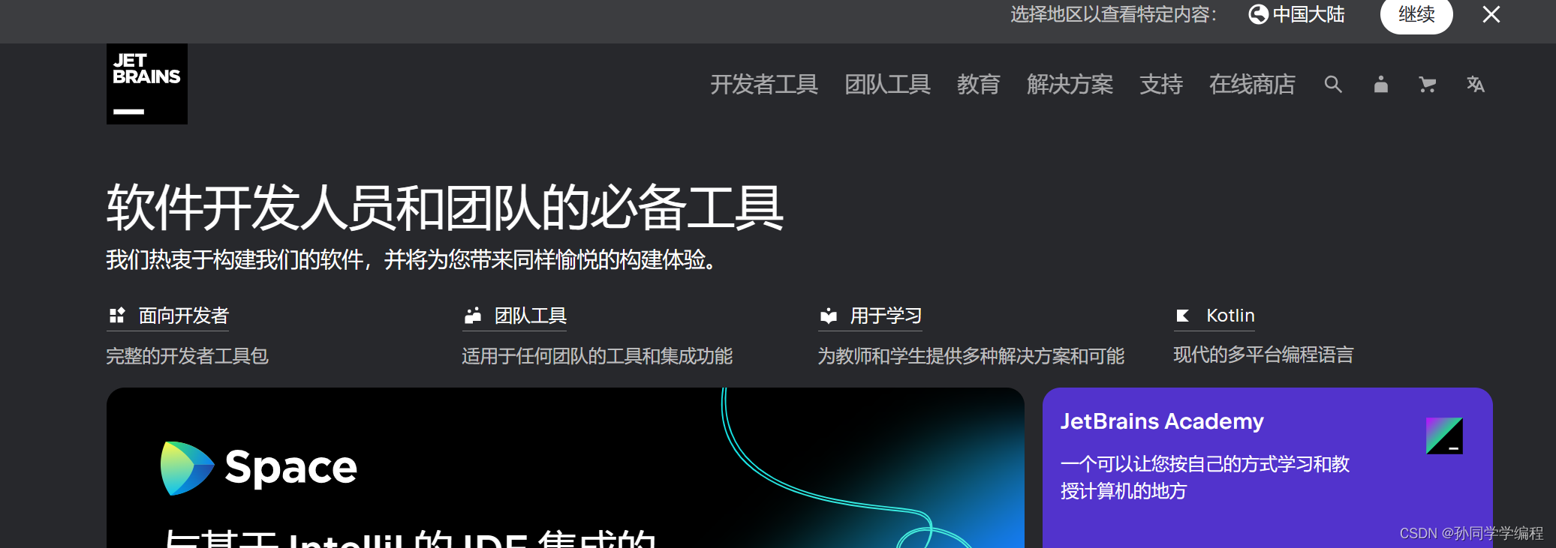Click the Kotlin logo icon
This screenshot has width=1556, height=548.
tap(1183, 316)
